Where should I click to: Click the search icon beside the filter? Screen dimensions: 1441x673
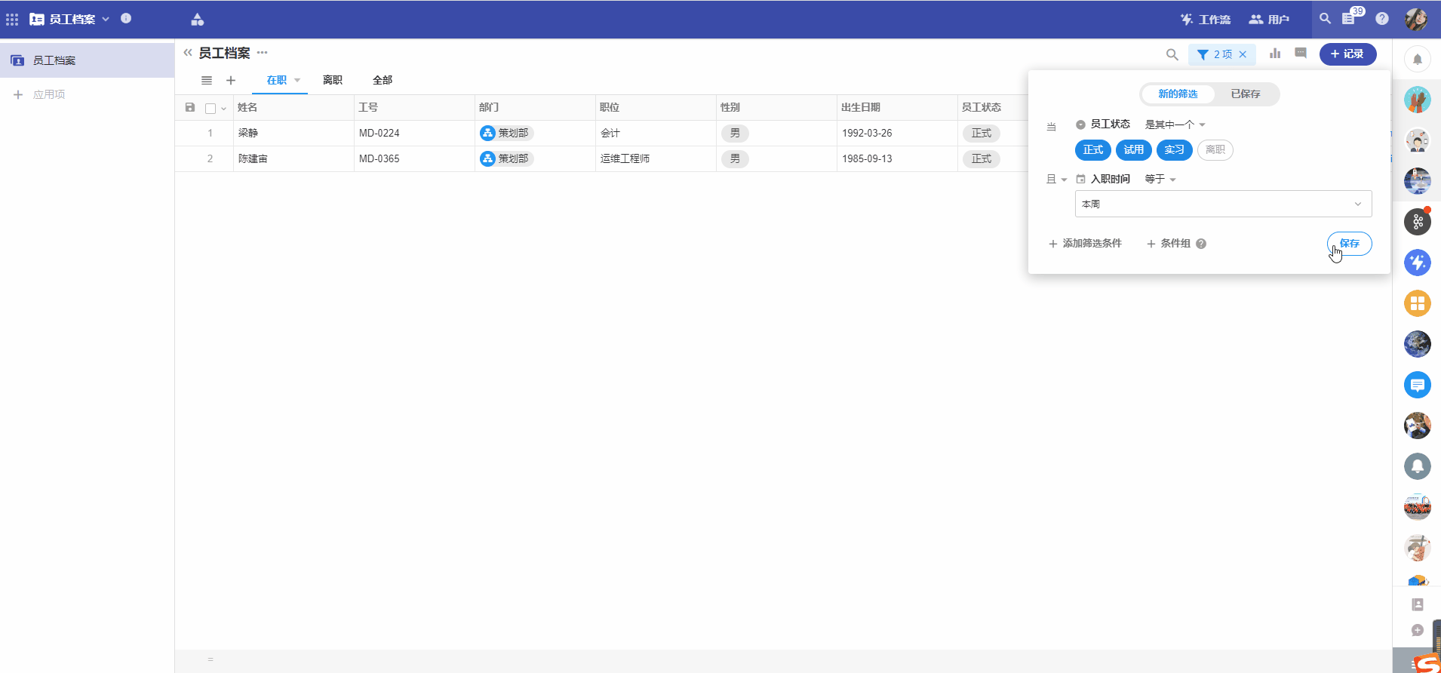click(x=1172, y=54)
